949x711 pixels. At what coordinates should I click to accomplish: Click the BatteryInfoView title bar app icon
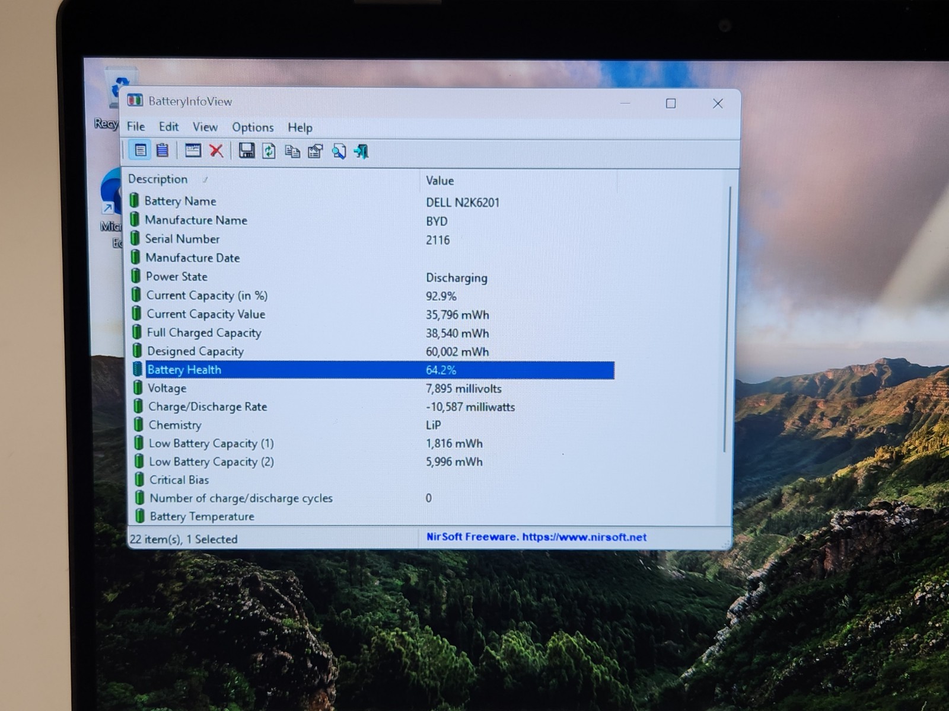tap(135, 100)
